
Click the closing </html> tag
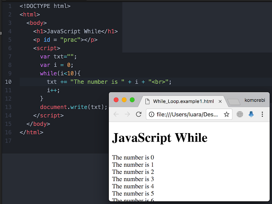(x=31, y=132)
